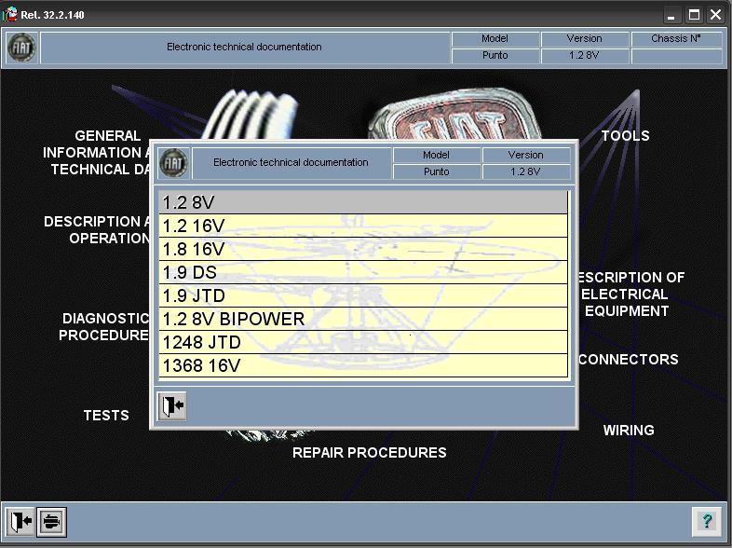Click the Chassis N° field in header
The width and height of the screenshot is (732, 548).
(x=677, y=56)
